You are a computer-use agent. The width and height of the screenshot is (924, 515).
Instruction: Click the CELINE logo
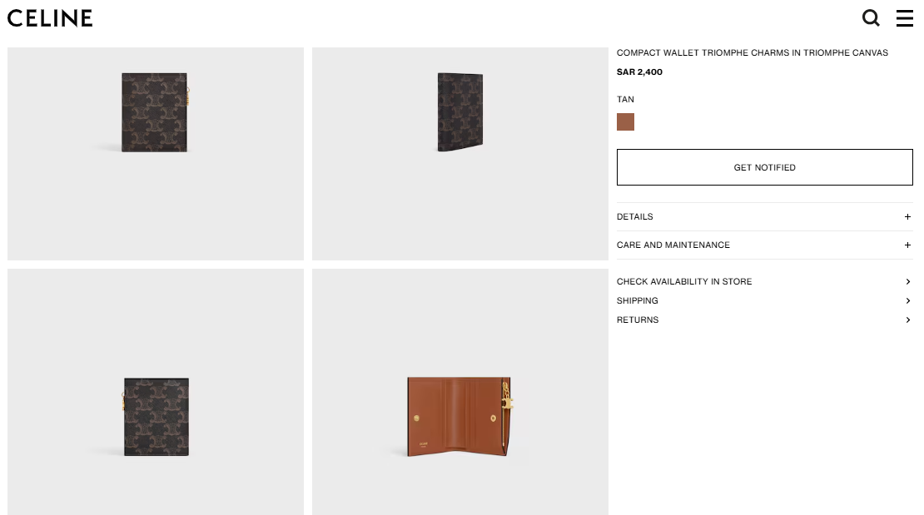click(50, 18)
